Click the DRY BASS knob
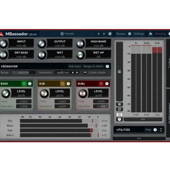The height and width of the screenshot is (171, 170). click(x=3, y=55)
